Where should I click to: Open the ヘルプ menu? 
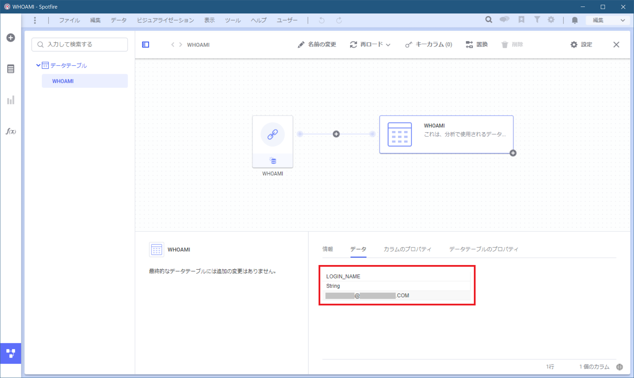(x=259, y=20)
